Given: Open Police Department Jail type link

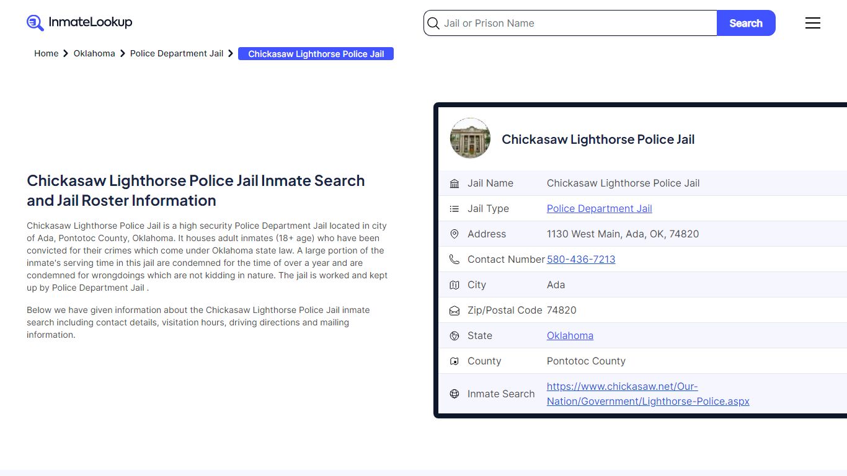Looking at the screenshot, I should point(600,209).
